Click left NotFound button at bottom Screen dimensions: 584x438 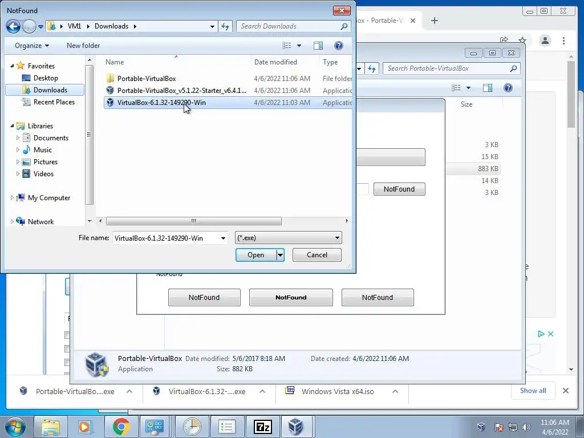click(x=204, y=297)
